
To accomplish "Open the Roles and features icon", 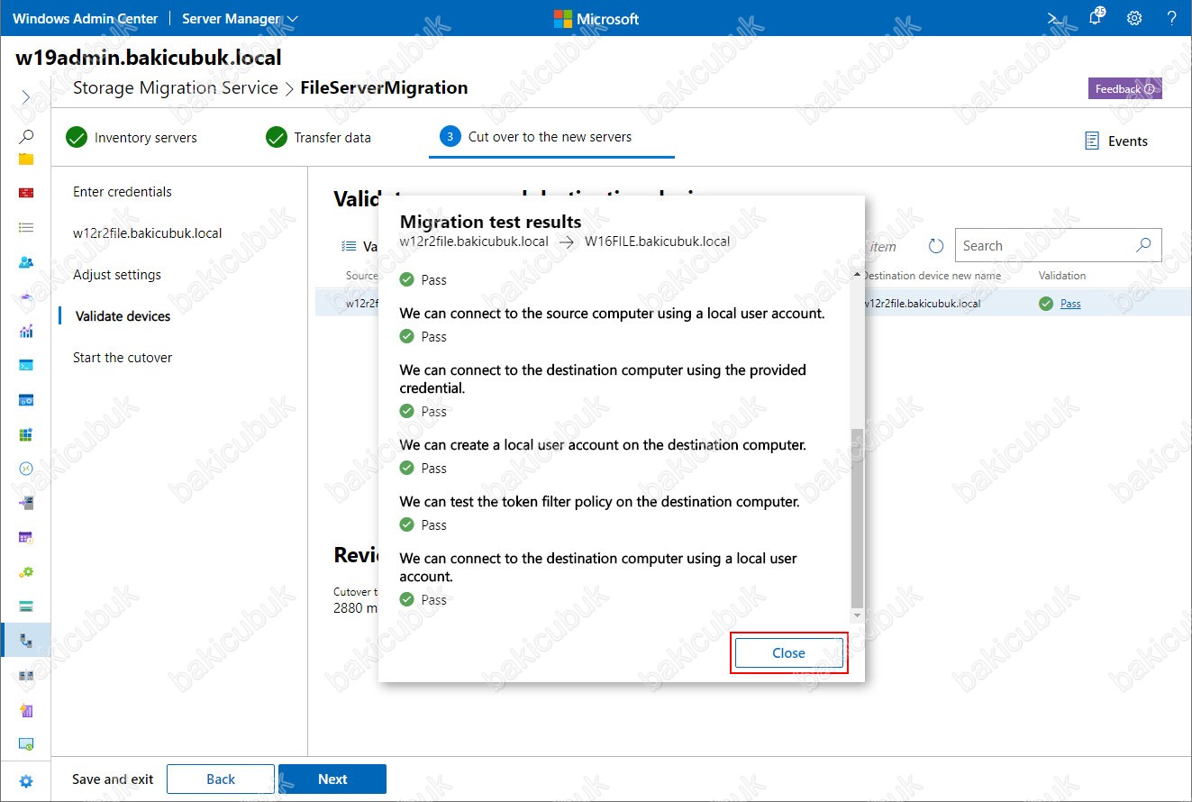I will tap(26, 503).
